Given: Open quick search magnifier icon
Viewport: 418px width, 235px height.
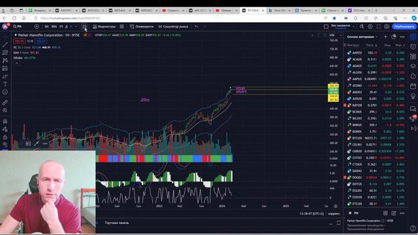Looking at the screenshot, I should click(362, 27).
